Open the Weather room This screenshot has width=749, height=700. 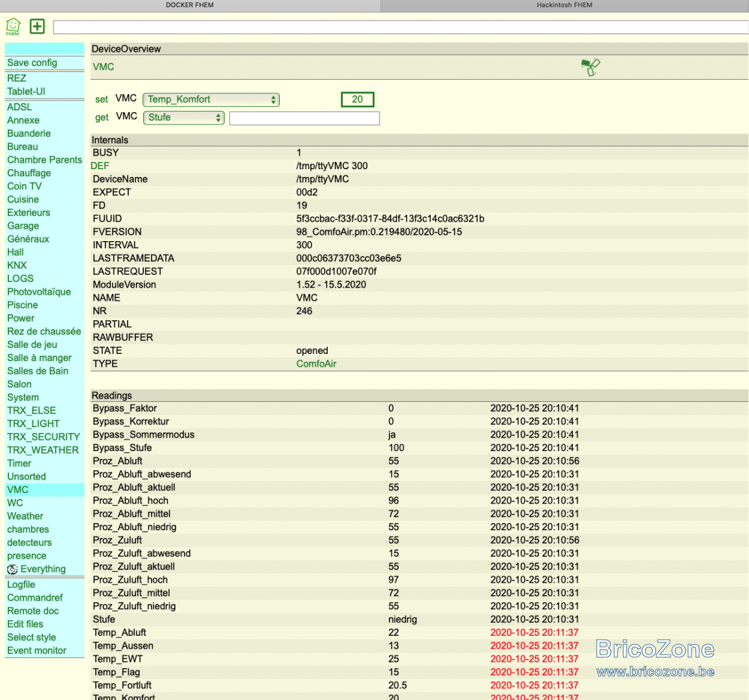click(x=25, y=516)
